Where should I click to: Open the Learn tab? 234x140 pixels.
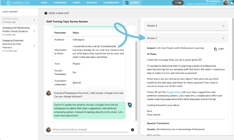(x=44, y=3)
